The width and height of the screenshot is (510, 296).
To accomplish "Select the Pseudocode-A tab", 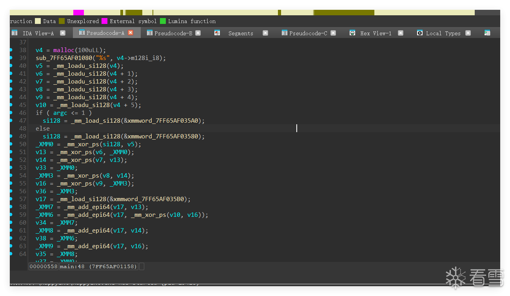I will [x=105, y=33].
